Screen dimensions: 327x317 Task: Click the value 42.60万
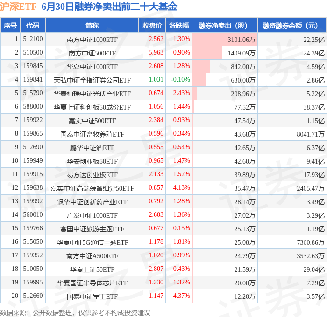coord(244,161)
